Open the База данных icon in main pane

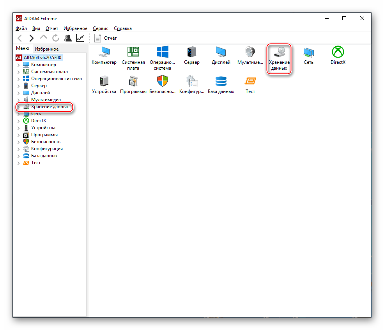(221, 84)
